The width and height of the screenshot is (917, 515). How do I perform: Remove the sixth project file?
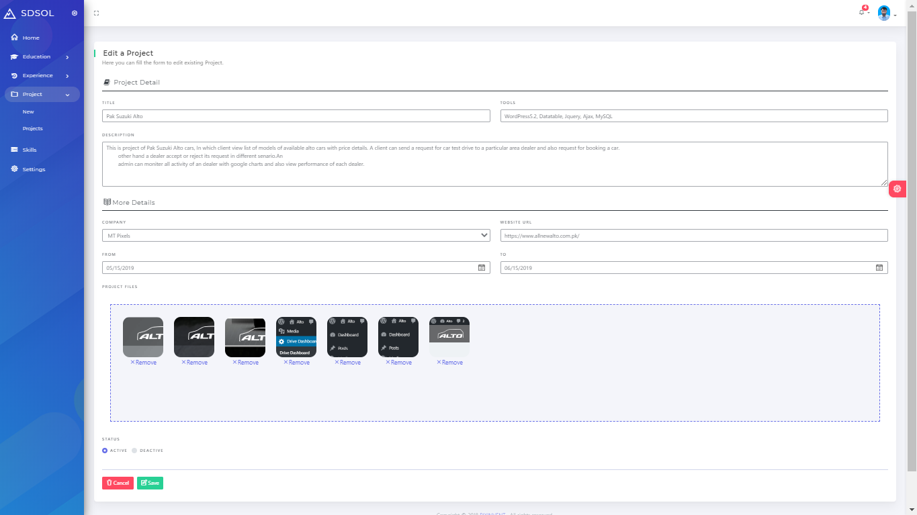click(398, 363)
